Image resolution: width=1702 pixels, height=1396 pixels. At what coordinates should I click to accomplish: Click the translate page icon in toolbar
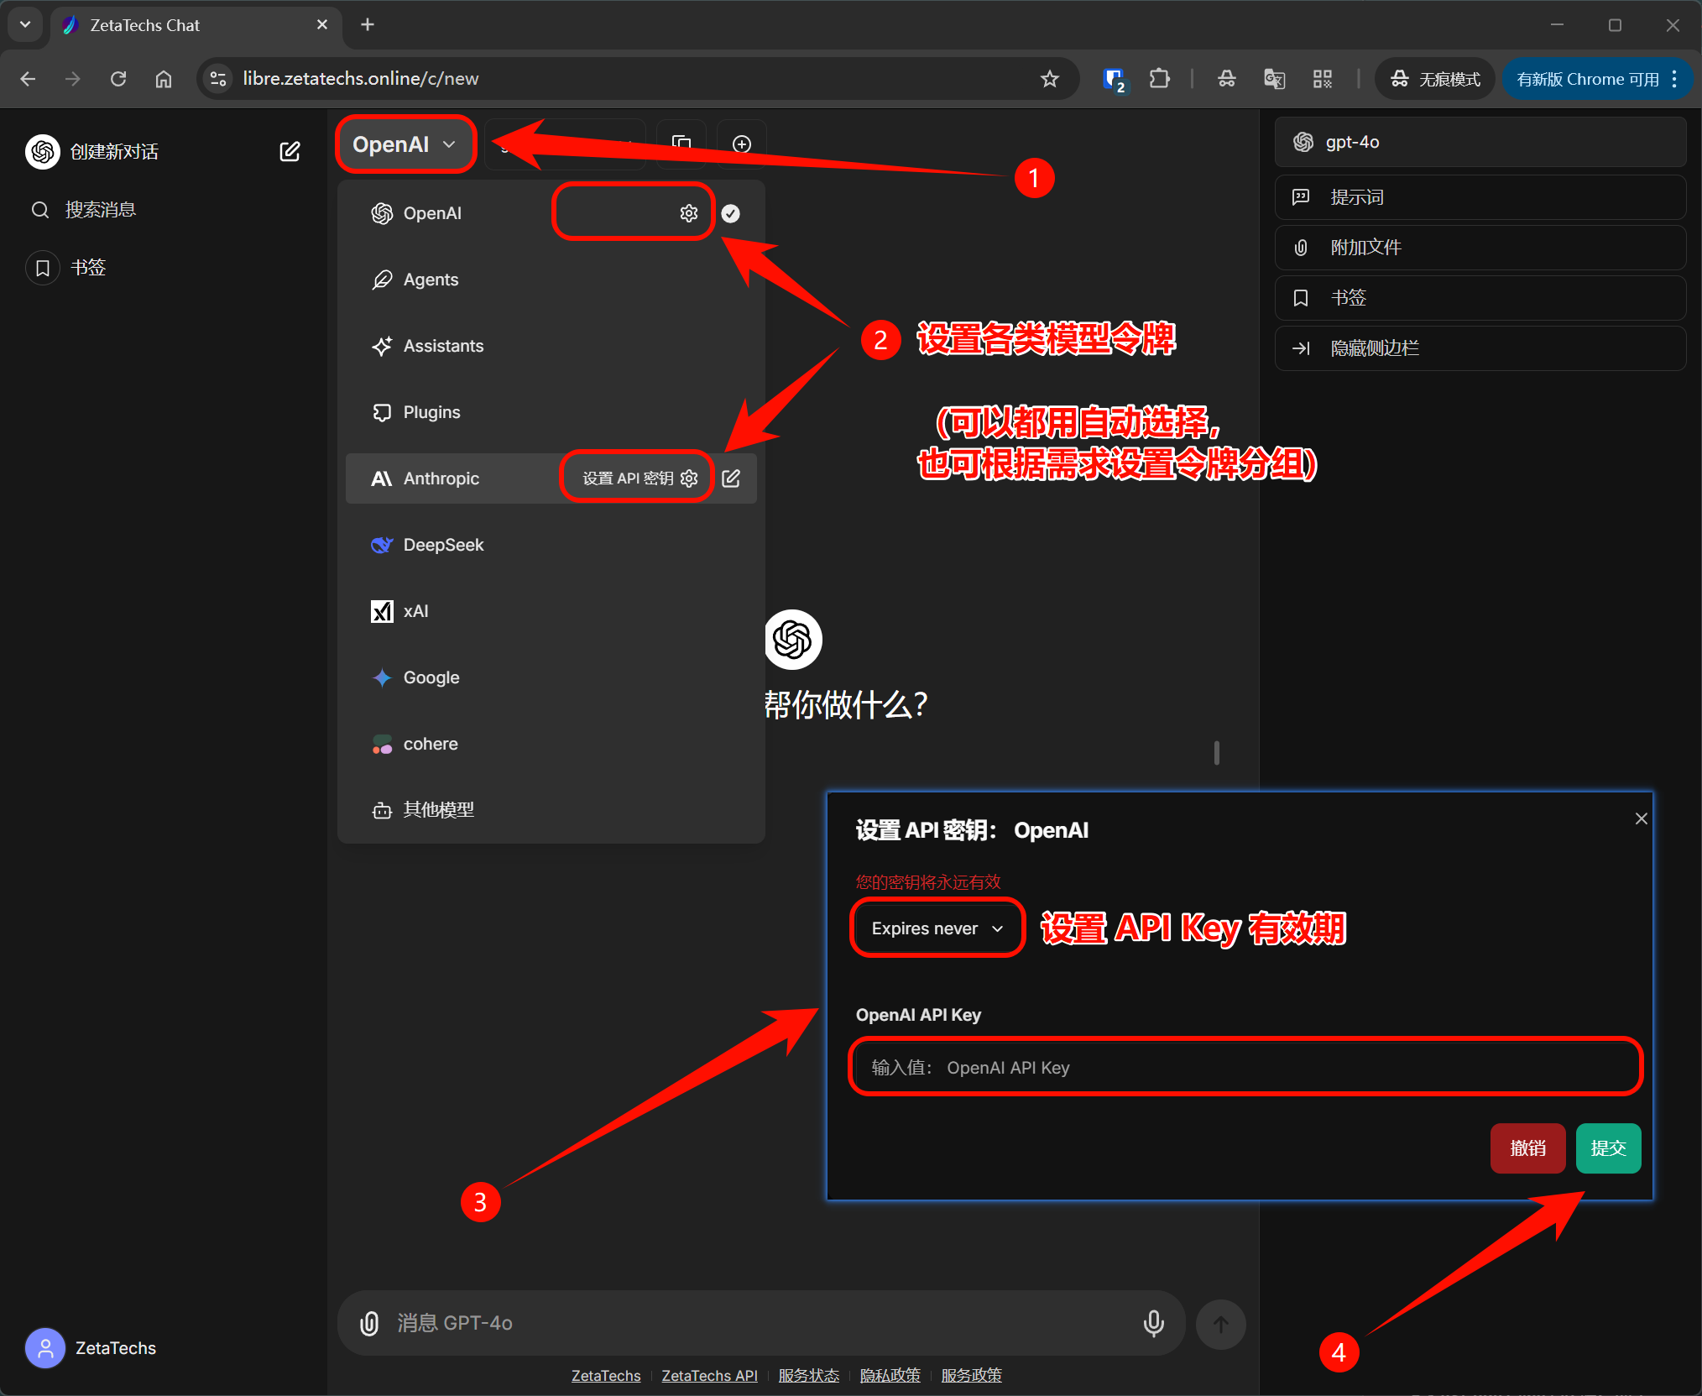[x=1274, y=79]
